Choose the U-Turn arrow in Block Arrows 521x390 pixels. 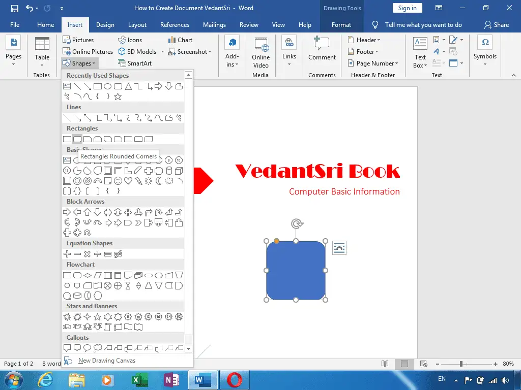[159, 212]
